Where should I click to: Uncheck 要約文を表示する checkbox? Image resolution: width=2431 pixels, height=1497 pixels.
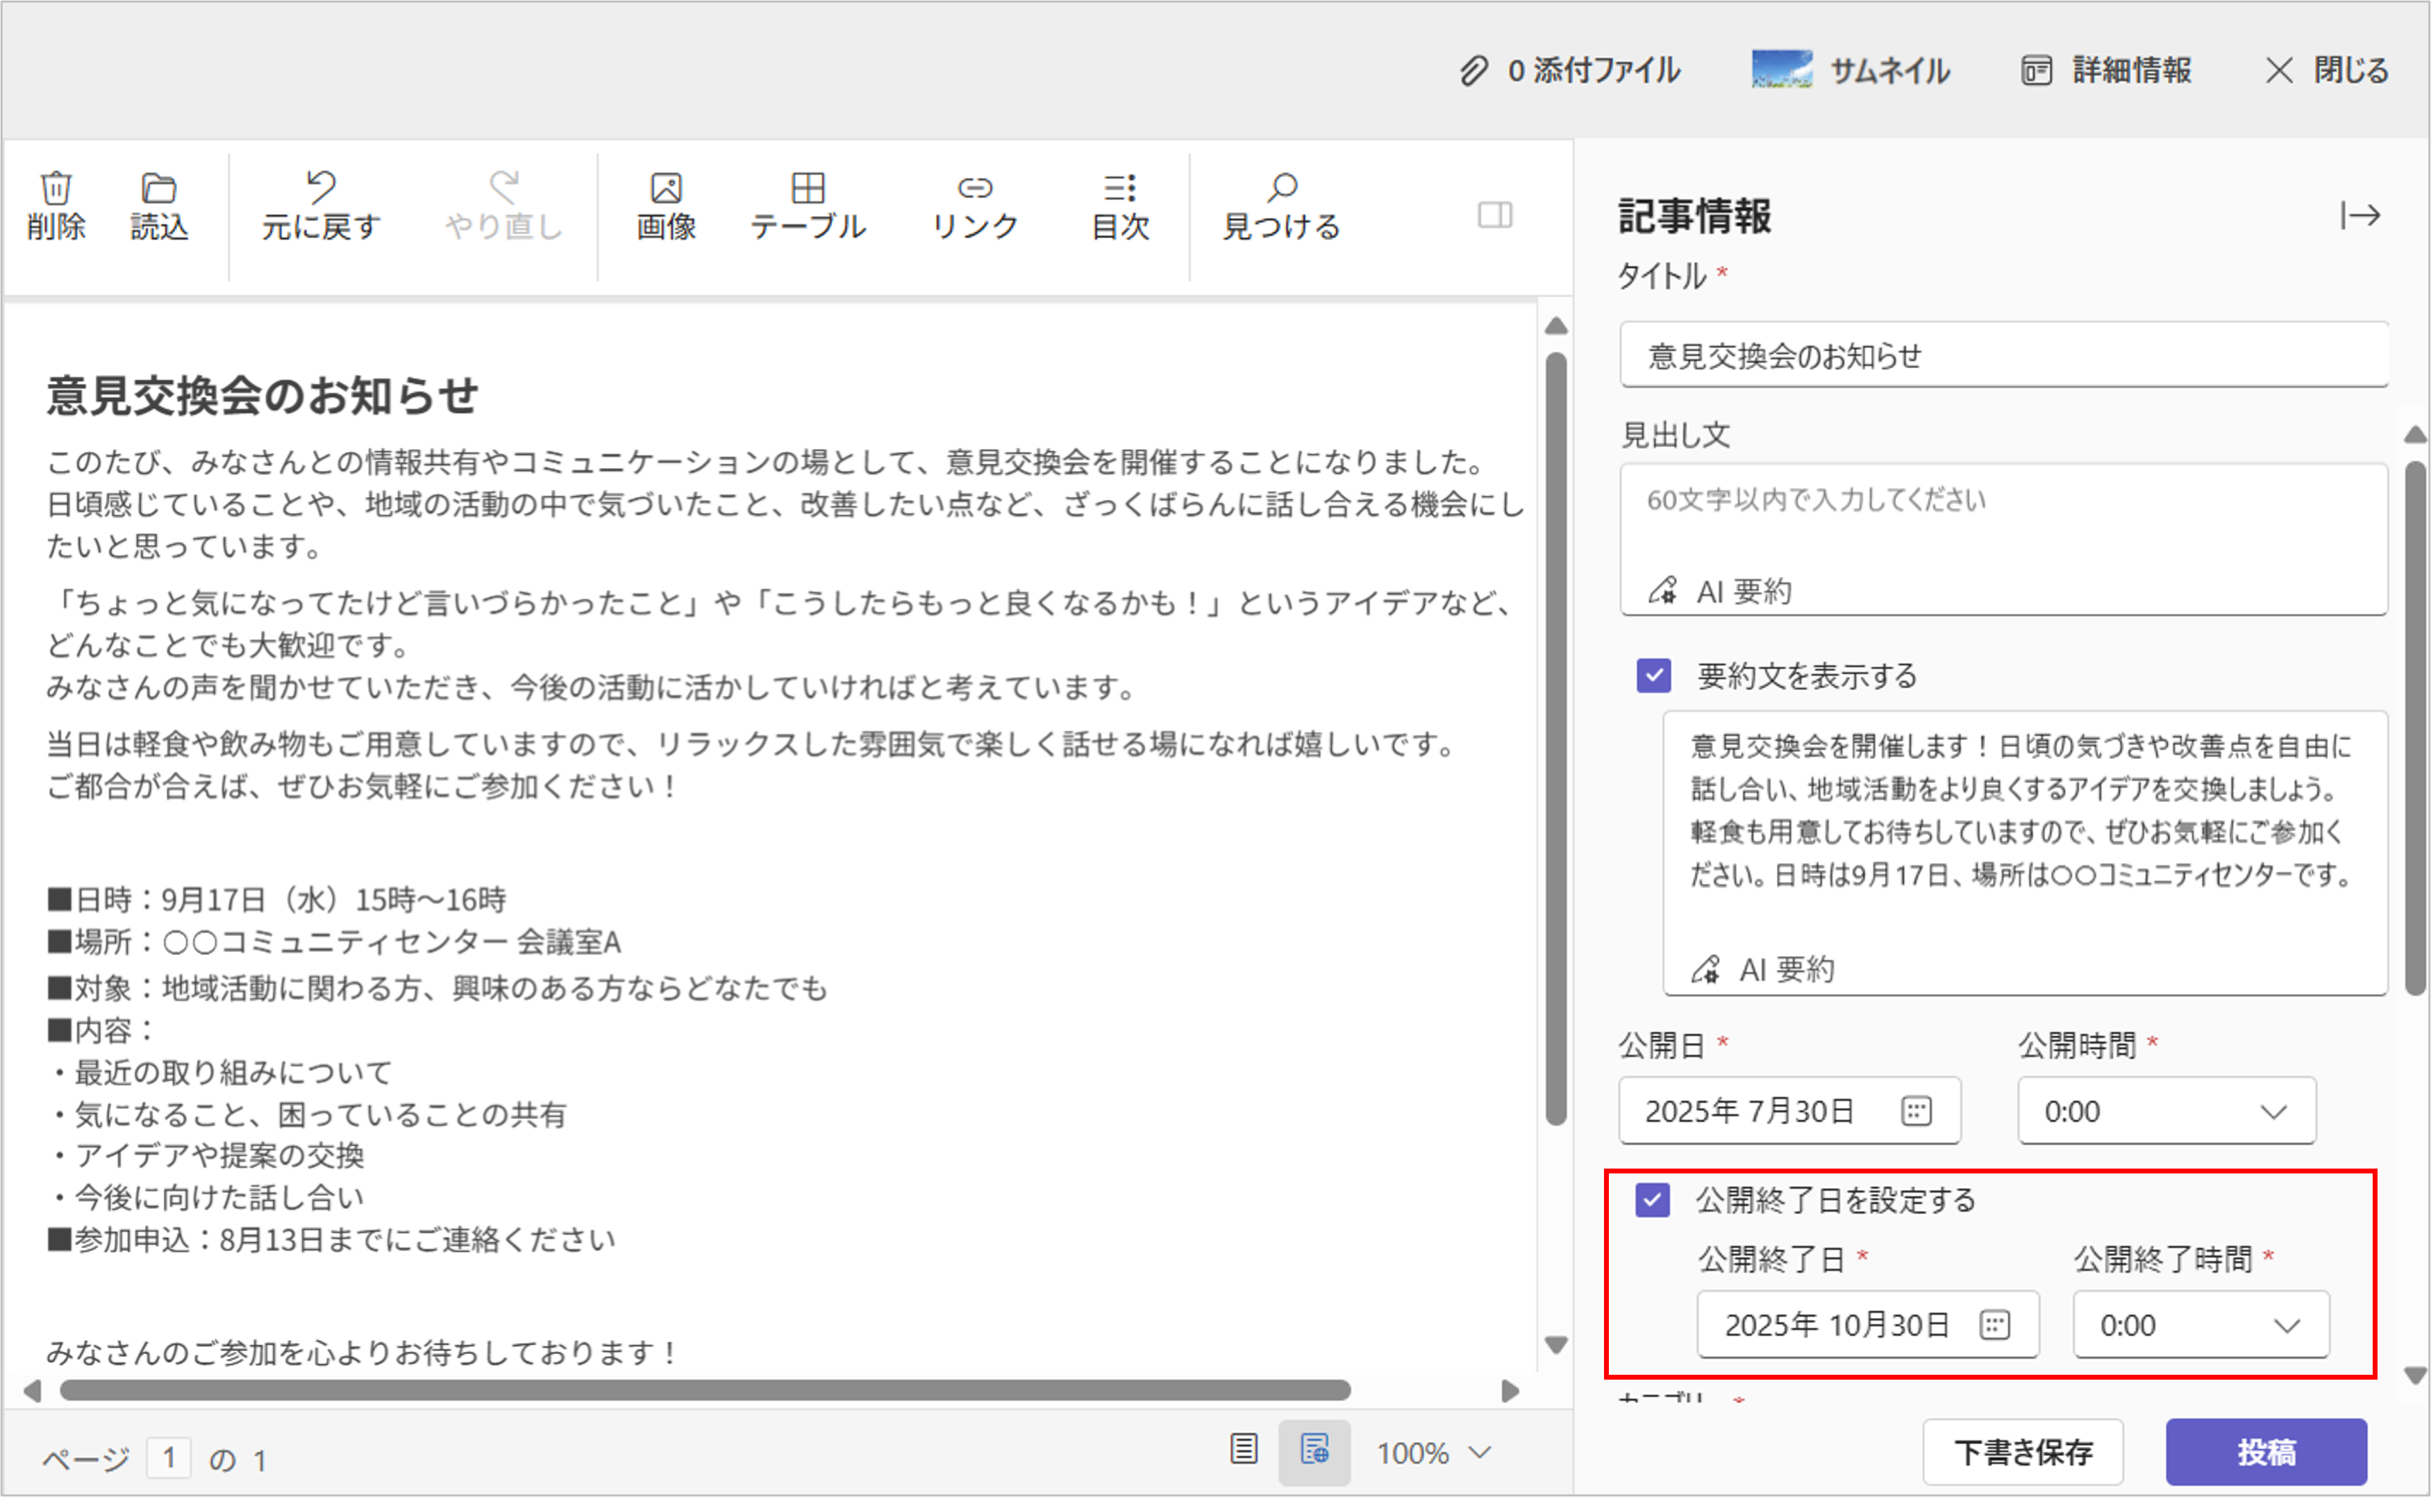[x=1654, y=675]
